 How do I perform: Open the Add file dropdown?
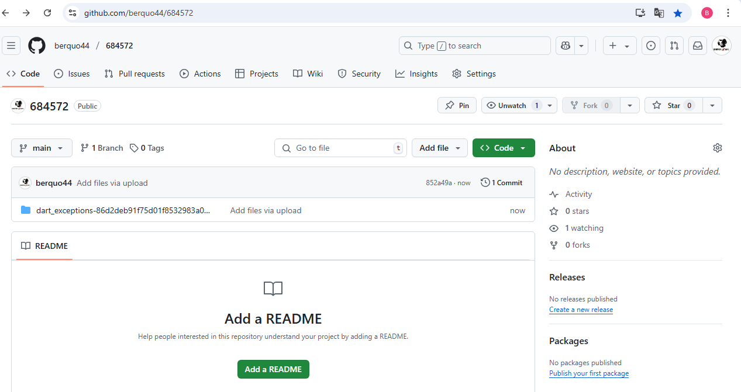(x=440, y=148)
